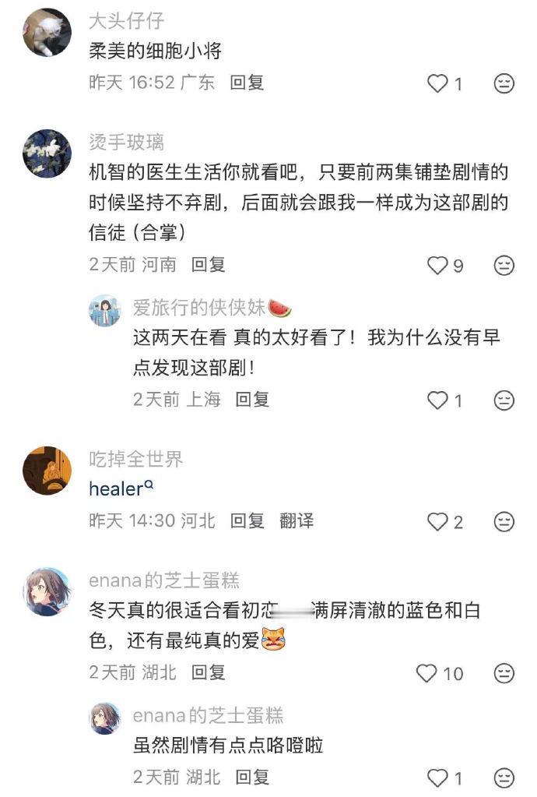537x797 pixels.
Task: View 吃掉全世界 user profile by name
Action: 135,459
